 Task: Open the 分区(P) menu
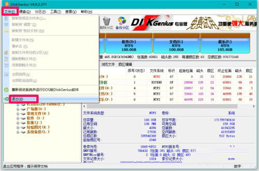(x=40, y=12)
